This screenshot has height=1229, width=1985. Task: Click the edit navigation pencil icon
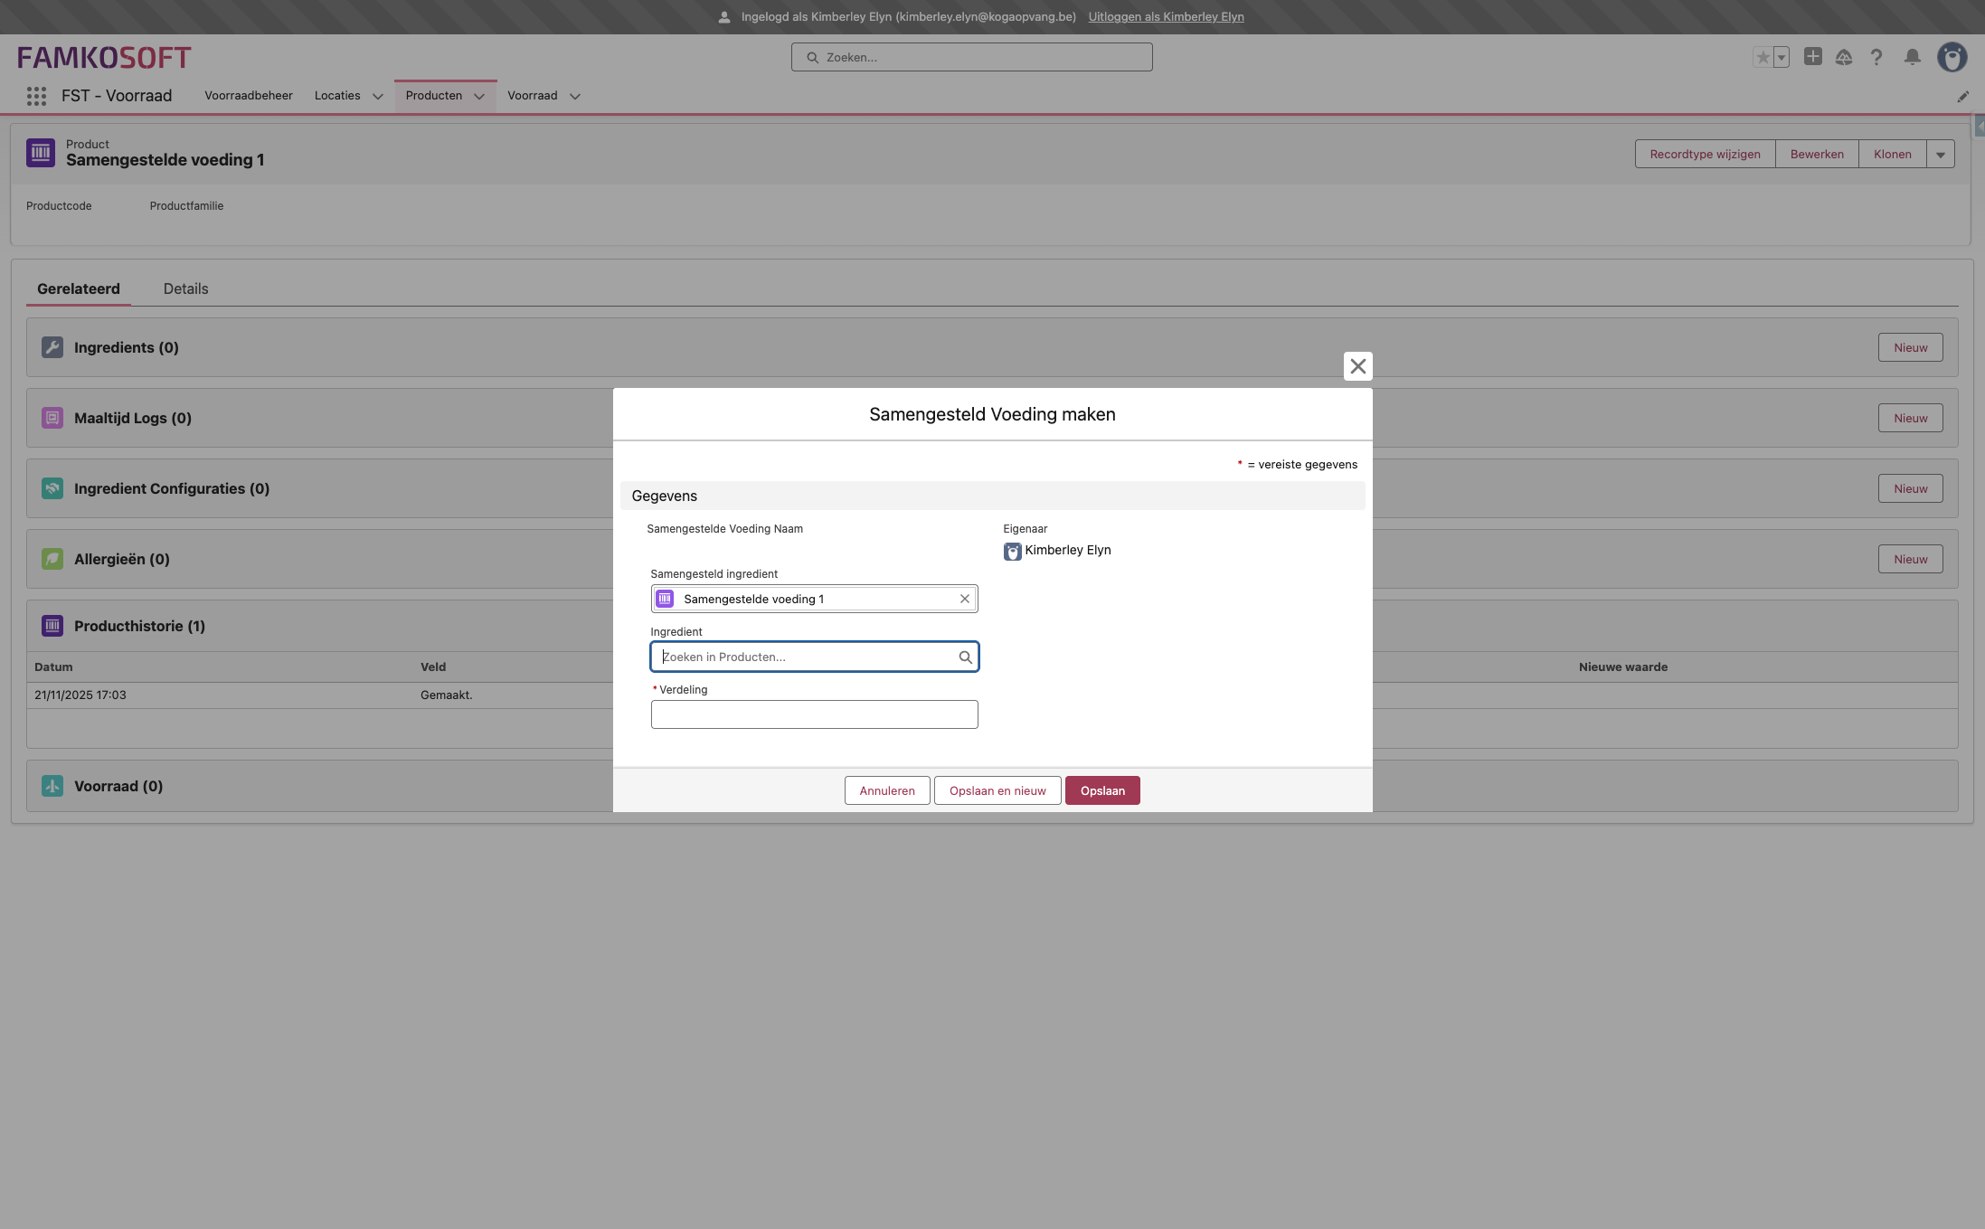pos(1962,97)
